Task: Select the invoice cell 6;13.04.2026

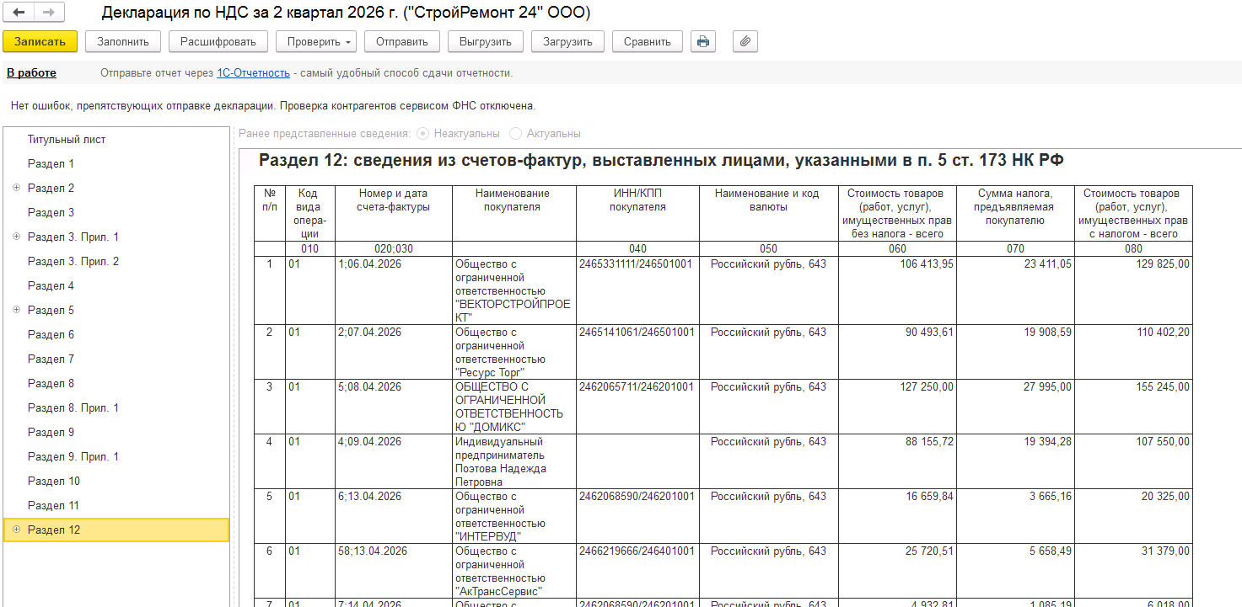Action: point(394,516)
